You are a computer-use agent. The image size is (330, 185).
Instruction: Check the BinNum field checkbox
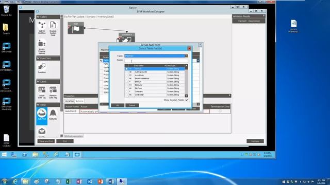point(126,82)
